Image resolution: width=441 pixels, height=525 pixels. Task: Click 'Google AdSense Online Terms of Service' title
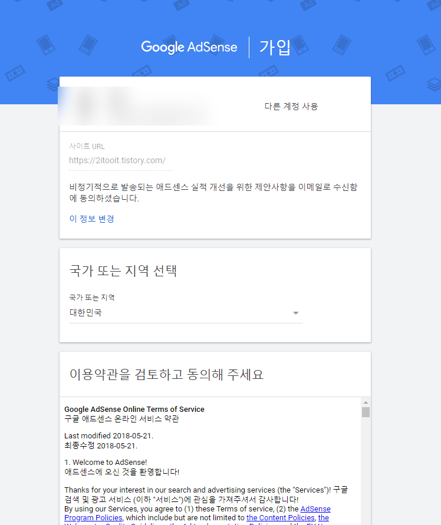coord(134,409)
